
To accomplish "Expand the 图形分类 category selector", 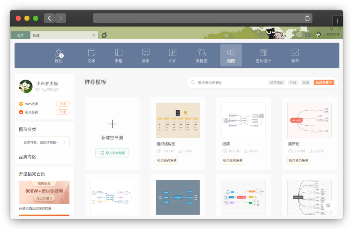I will click(x=44, y=142).
